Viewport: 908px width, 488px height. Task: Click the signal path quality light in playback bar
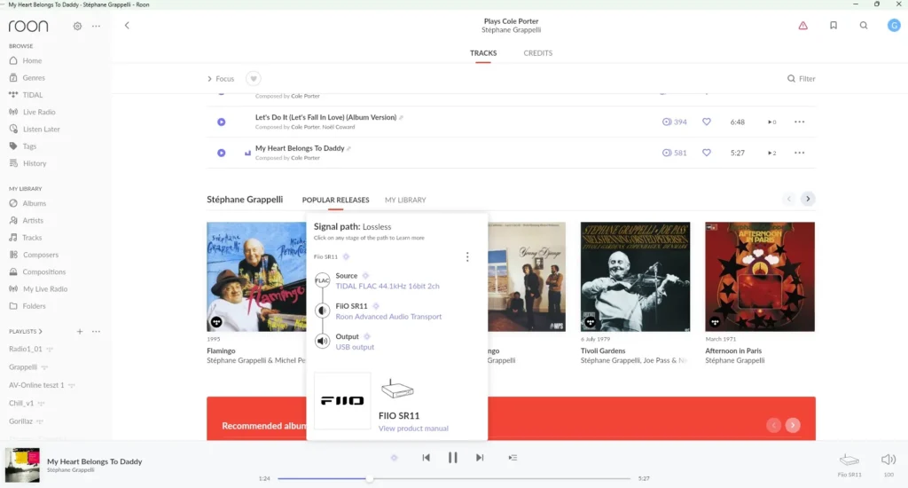click(394, 458)
